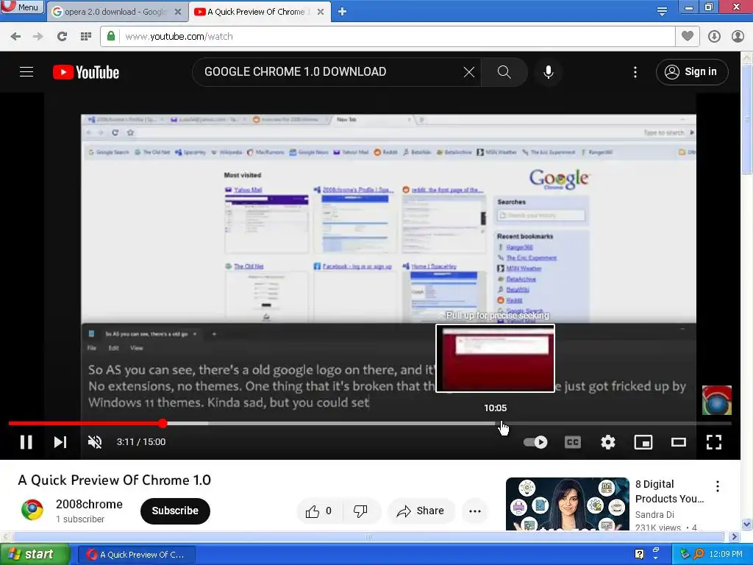Click the video title A Quick Preview Of Chrome 1.0
Screen dimensions: 753x565
click(114, 480)
